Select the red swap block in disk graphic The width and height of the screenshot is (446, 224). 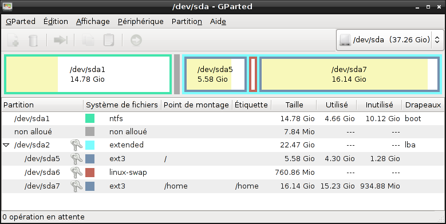(253, 74)
